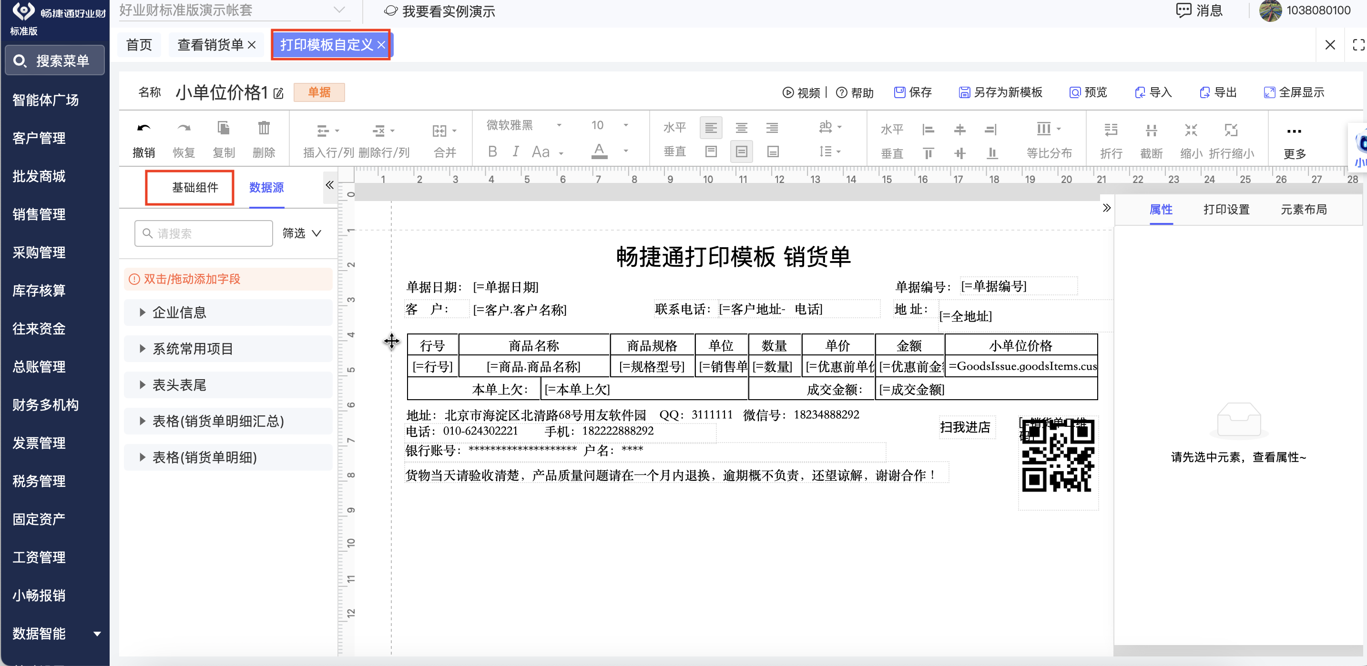Open the more (更多) tools ellipsis
1367x666 pixels.
point(1294,131)
